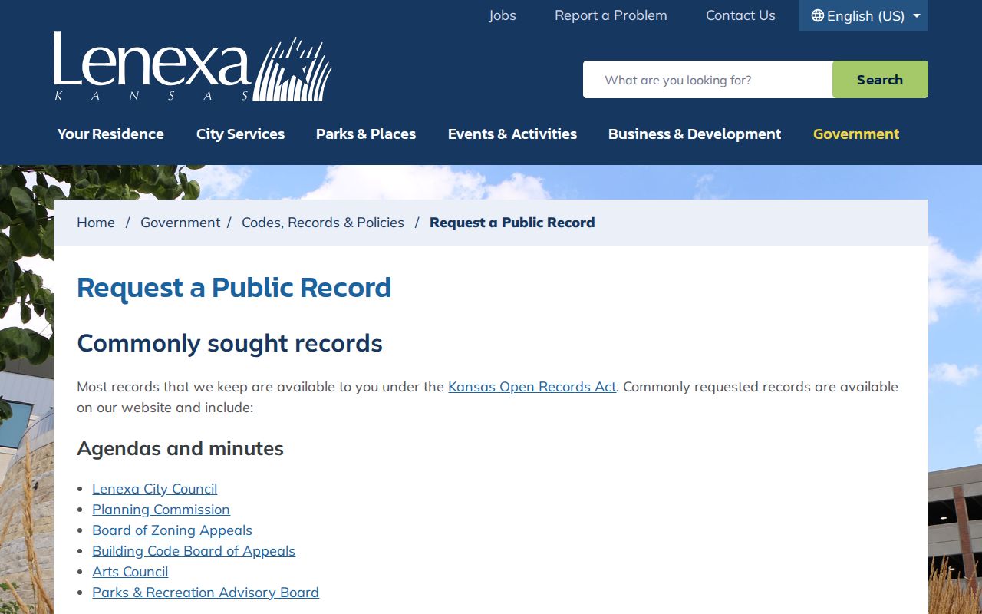This screenshot has height=614, width=982.
Task: Open the Your Residence menu
Action: click(x=110, y=134)
